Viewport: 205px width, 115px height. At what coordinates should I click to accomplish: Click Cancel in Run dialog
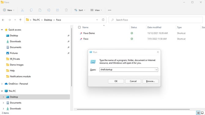coord(133,81)
